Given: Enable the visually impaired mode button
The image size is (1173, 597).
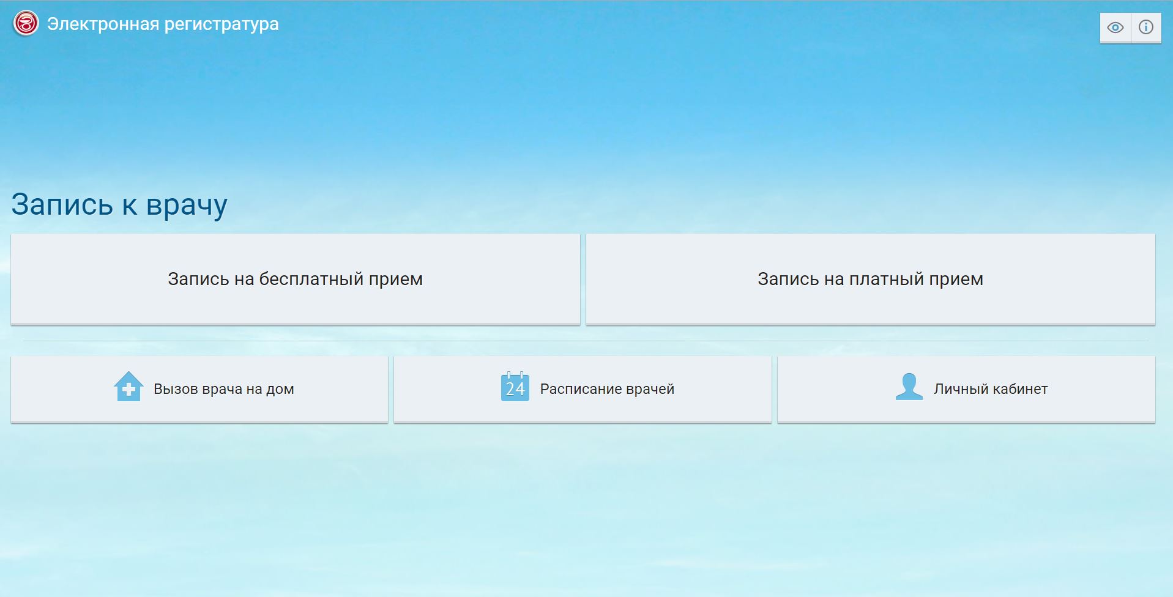Looking at the screenshot, I should [1115, 28].
